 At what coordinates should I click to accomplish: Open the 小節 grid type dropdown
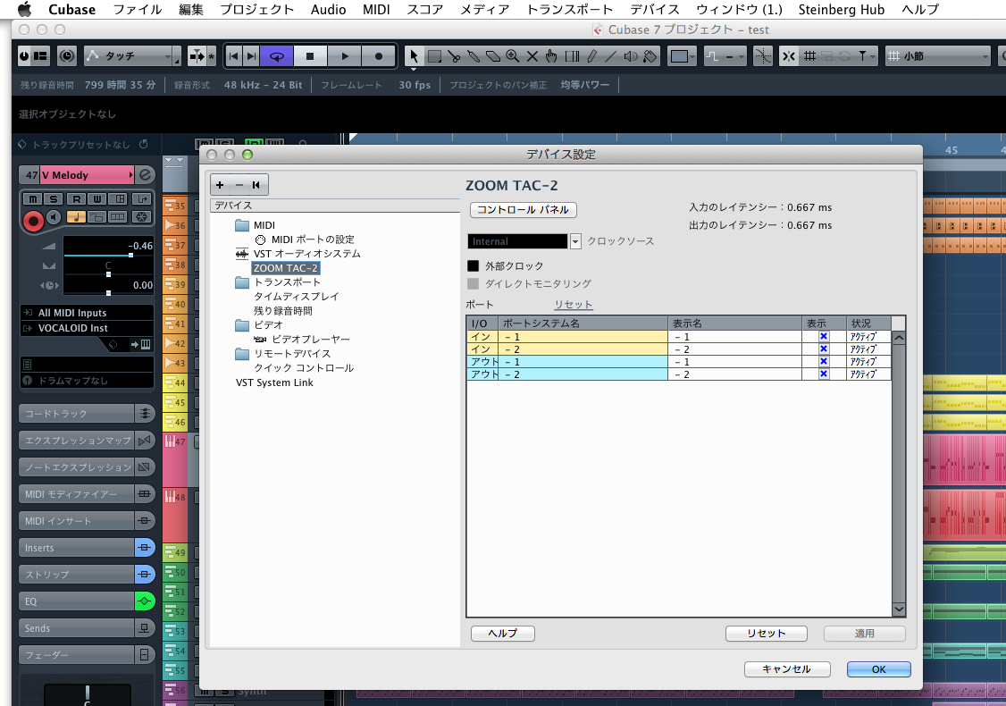click(939, 56)
